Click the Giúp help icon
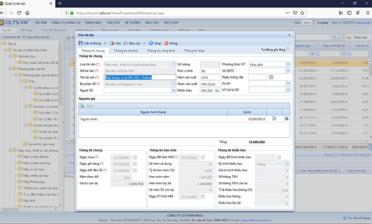372x224 pixels. [155, 43]
